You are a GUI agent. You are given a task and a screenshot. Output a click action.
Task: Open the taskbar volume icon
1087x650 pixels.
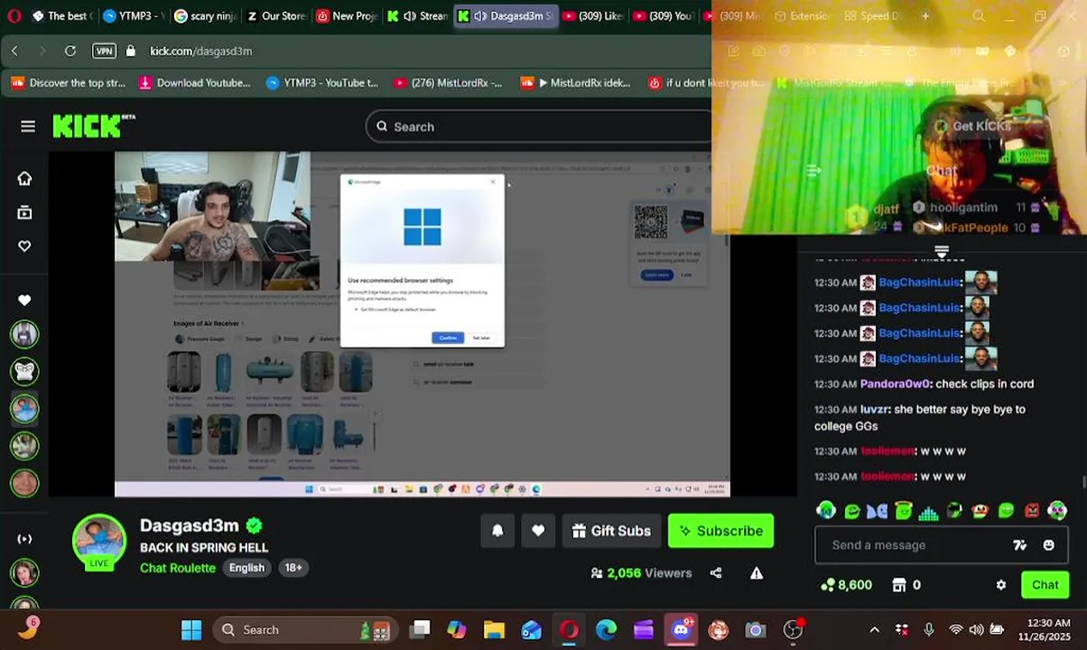point(977,629)
